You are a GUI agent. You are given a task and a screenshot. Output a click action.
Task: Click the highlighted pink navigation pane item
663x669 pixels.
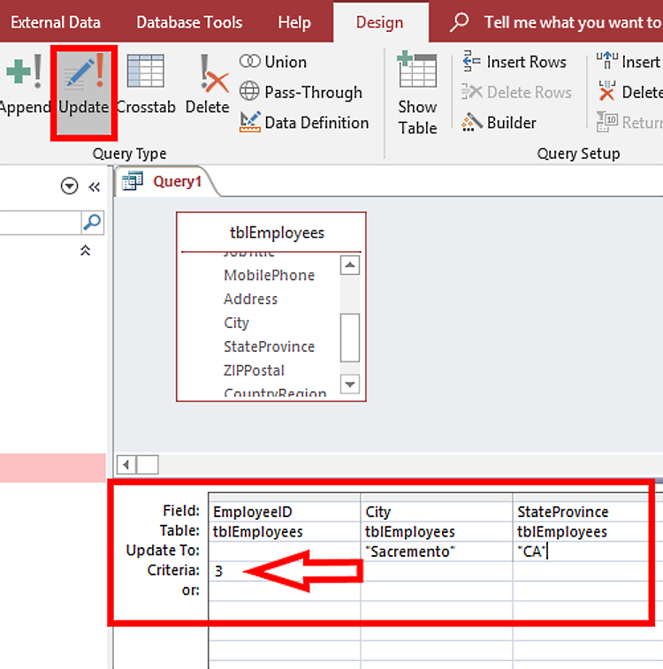pyautogui.click(x=53, y=468)
